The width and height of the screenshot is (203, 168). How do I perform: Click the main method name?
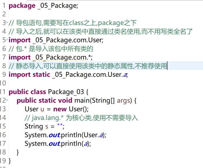tap(82, 100)
